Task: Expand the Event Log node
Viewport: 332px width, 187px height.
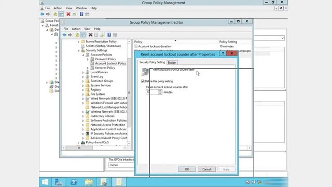Action: click(x=83, y=77)
